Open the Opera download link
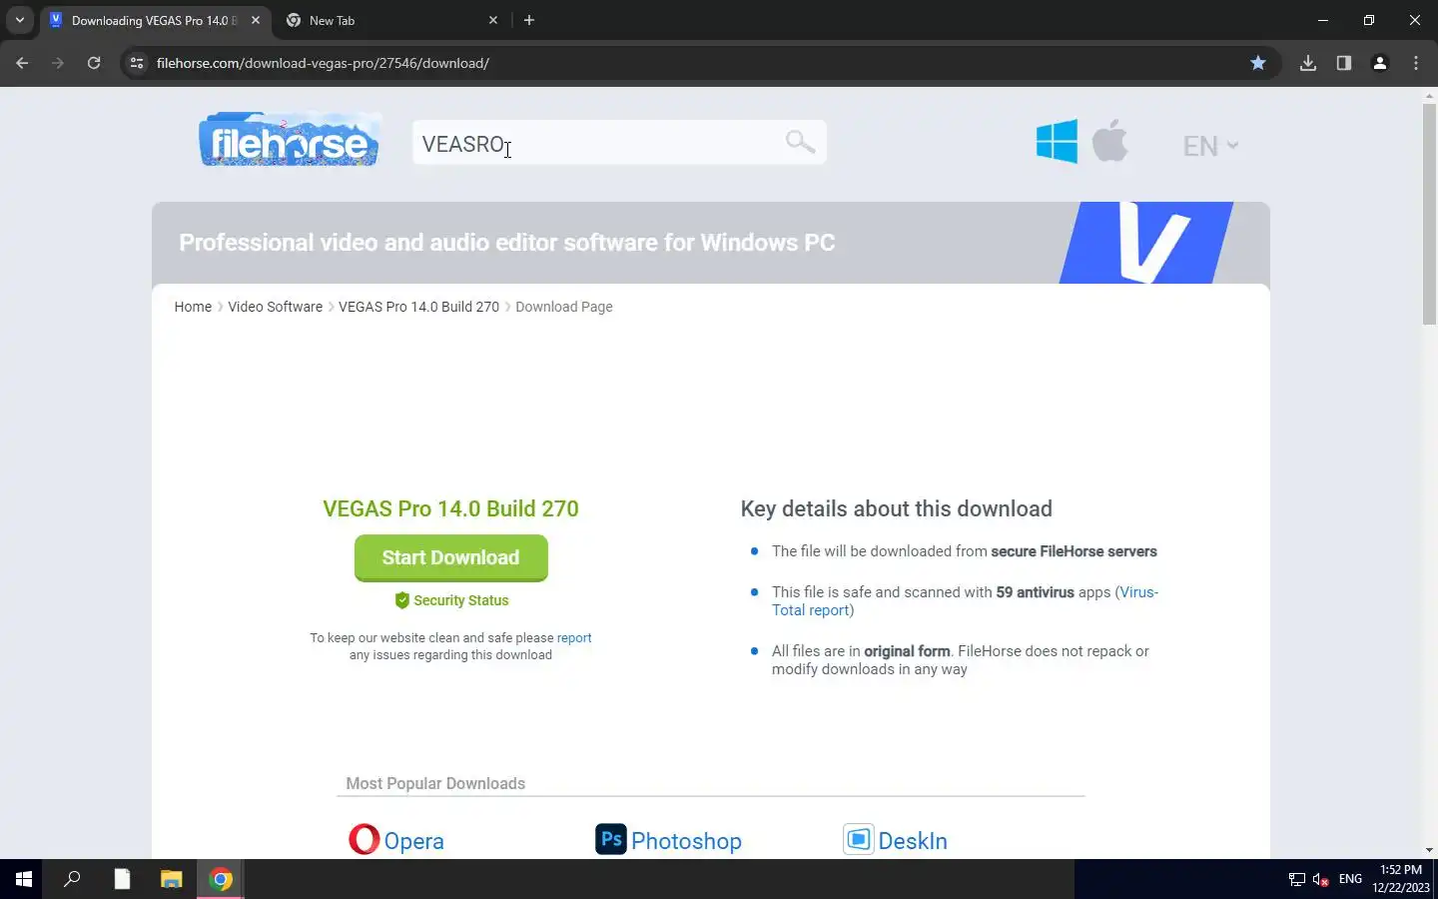This screenshot has width=1438, height=899. 413,841
